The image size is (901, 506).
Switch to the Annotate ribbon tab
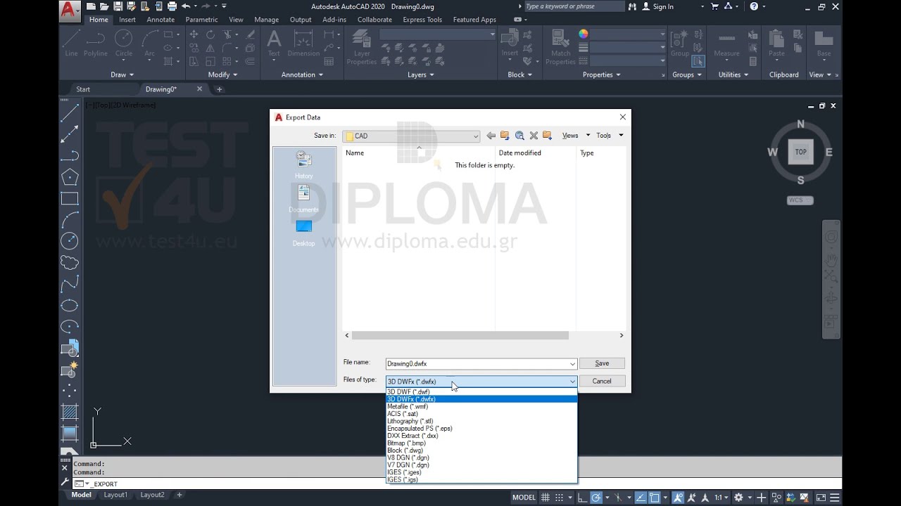pos(160,20)
